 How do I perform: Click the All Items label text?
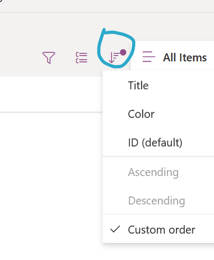pyautogui.click(x=185, y=57)
